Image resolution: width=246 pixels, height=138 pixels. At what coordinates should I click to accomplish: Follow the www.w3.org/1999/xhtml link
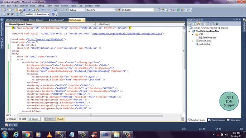click(46, 39)
